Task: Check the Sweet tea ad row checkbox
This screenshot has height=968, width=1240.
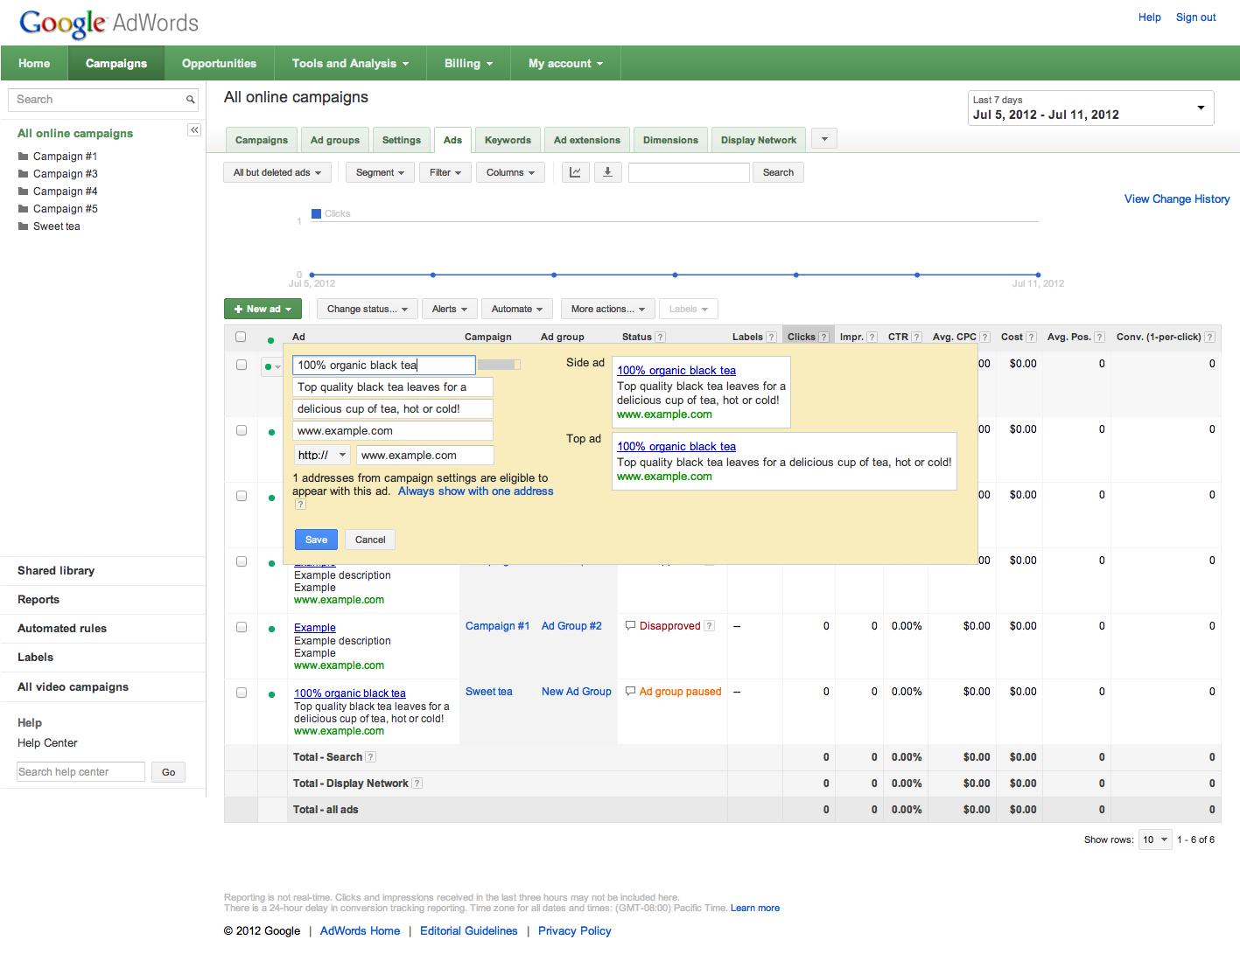Action: pos(242,693)
